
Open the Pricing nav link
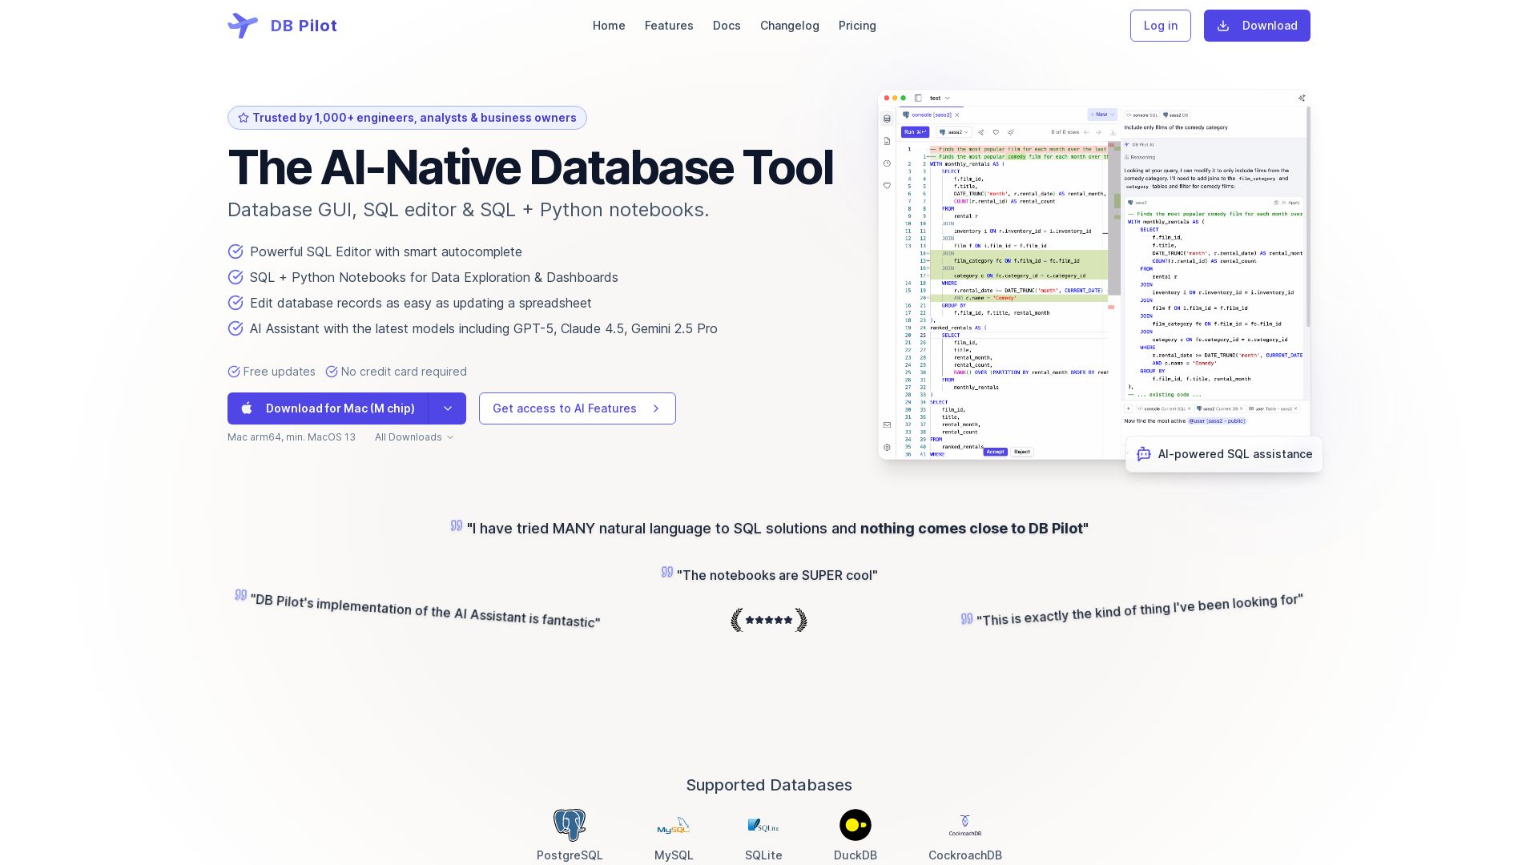857,26
